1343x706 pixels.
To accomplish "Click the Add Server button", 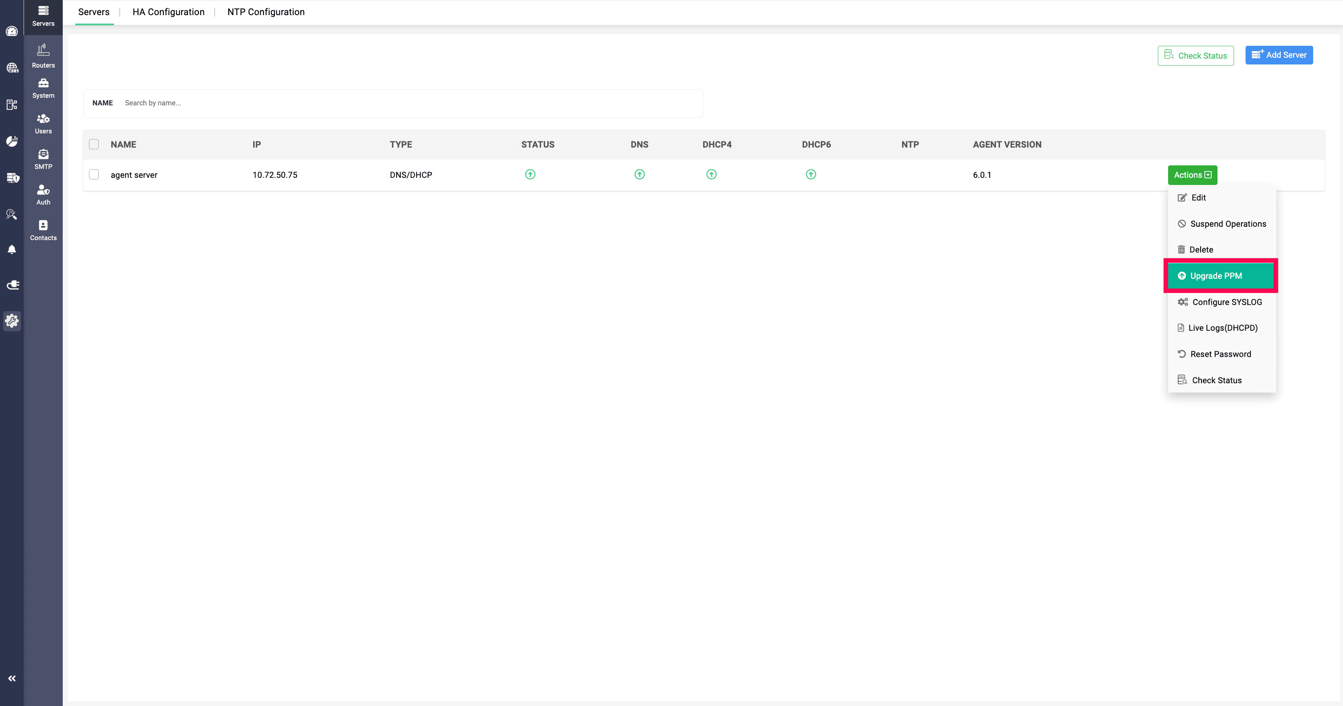I will tap(1279, 55).
